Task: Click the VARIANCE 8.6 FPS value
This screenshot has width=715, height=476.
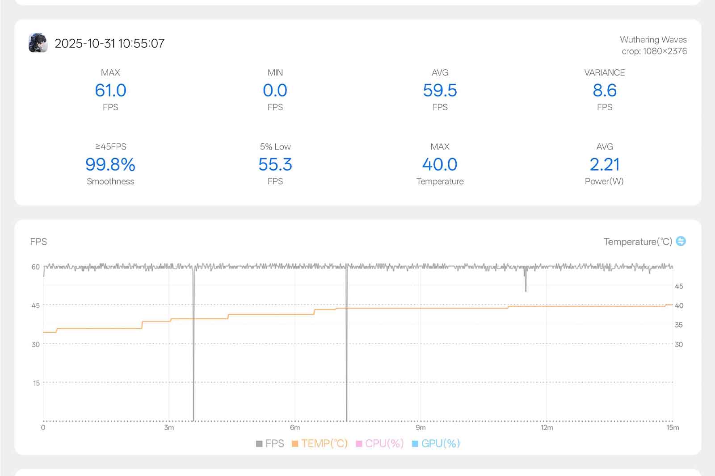Action: coord(604,90)
